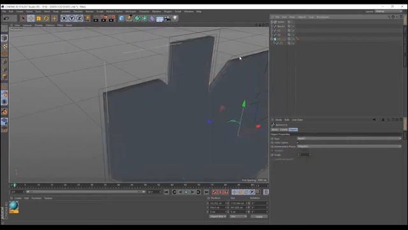Open Material Manager Create menu
Image resolution: width=408 pixels, height=230 pixels.
(x=18, y=198)
